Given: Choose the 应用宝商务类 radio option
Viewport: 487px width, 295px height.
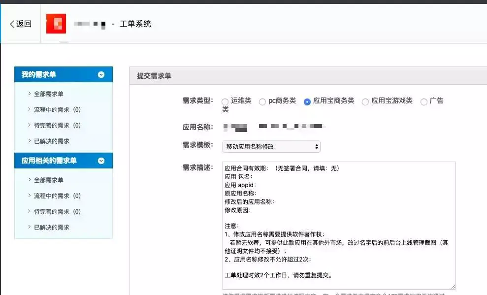Looking at the screenshot, I should [307, 102].
